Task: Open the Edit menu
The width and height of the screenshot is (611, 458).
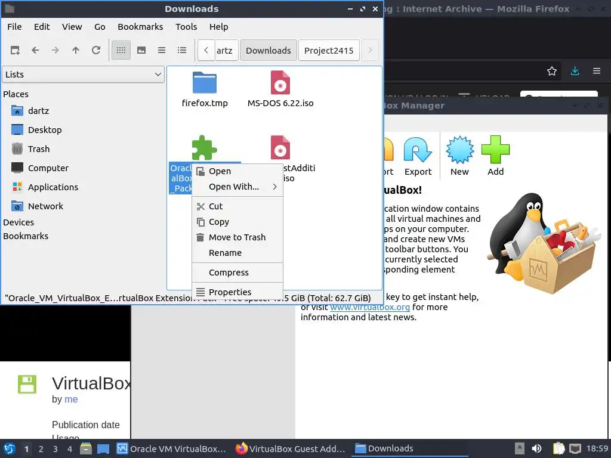Action: pos(42,27)
